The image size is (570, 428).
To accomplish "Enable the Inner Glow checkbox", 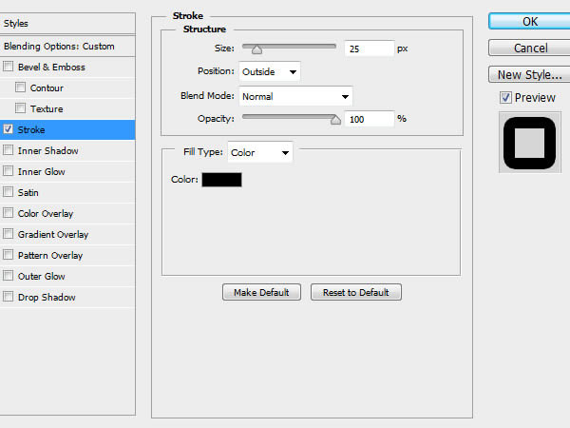I will [x=8, y=171].
